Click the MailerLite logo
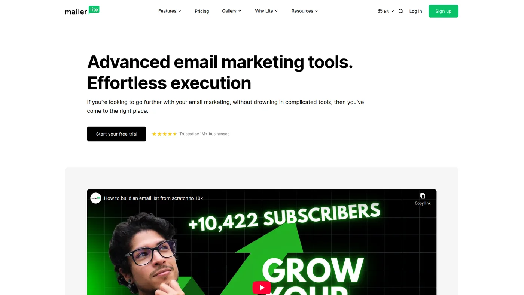The image size is (524, 295). (x=82, y=10)
